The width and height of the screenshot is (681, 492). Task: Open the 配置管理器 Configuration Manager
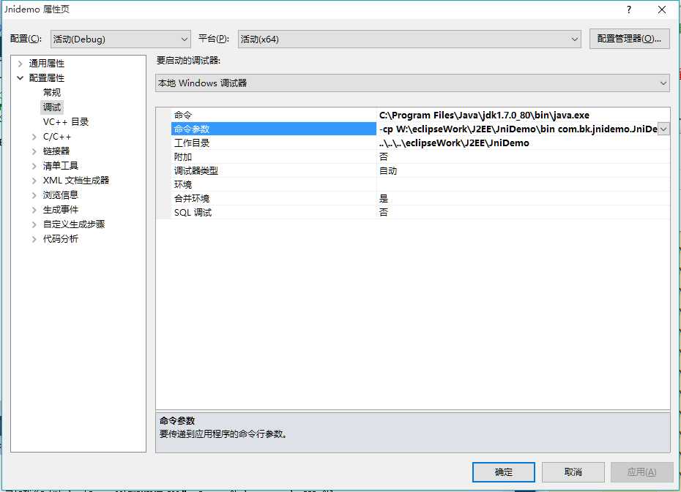pyautogui.click(x=629, y=39)
